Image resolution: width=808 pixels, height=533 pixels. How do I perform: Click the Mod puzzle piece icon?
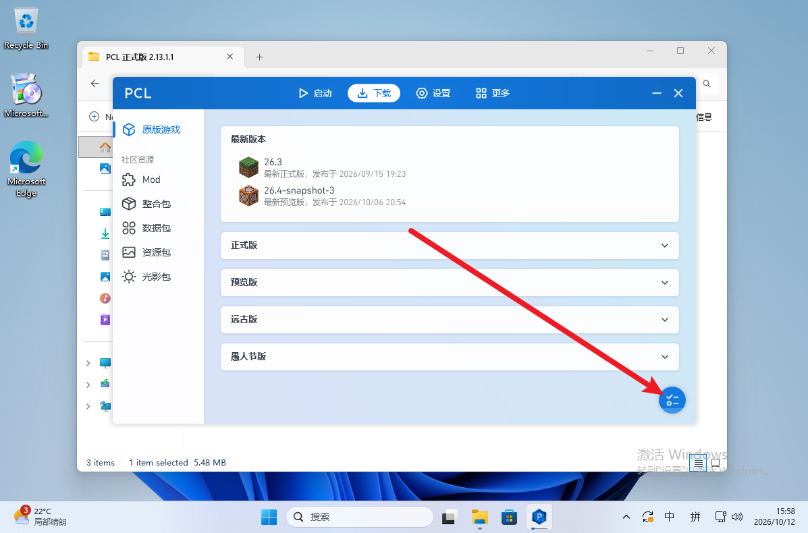129,179
